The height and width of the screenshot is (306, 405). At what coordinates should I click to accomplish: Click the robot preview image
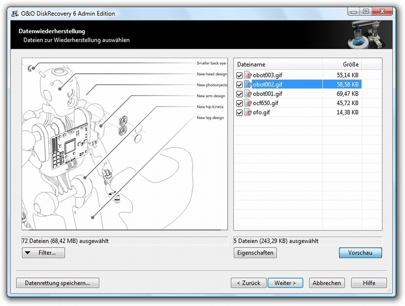[125, 144]
